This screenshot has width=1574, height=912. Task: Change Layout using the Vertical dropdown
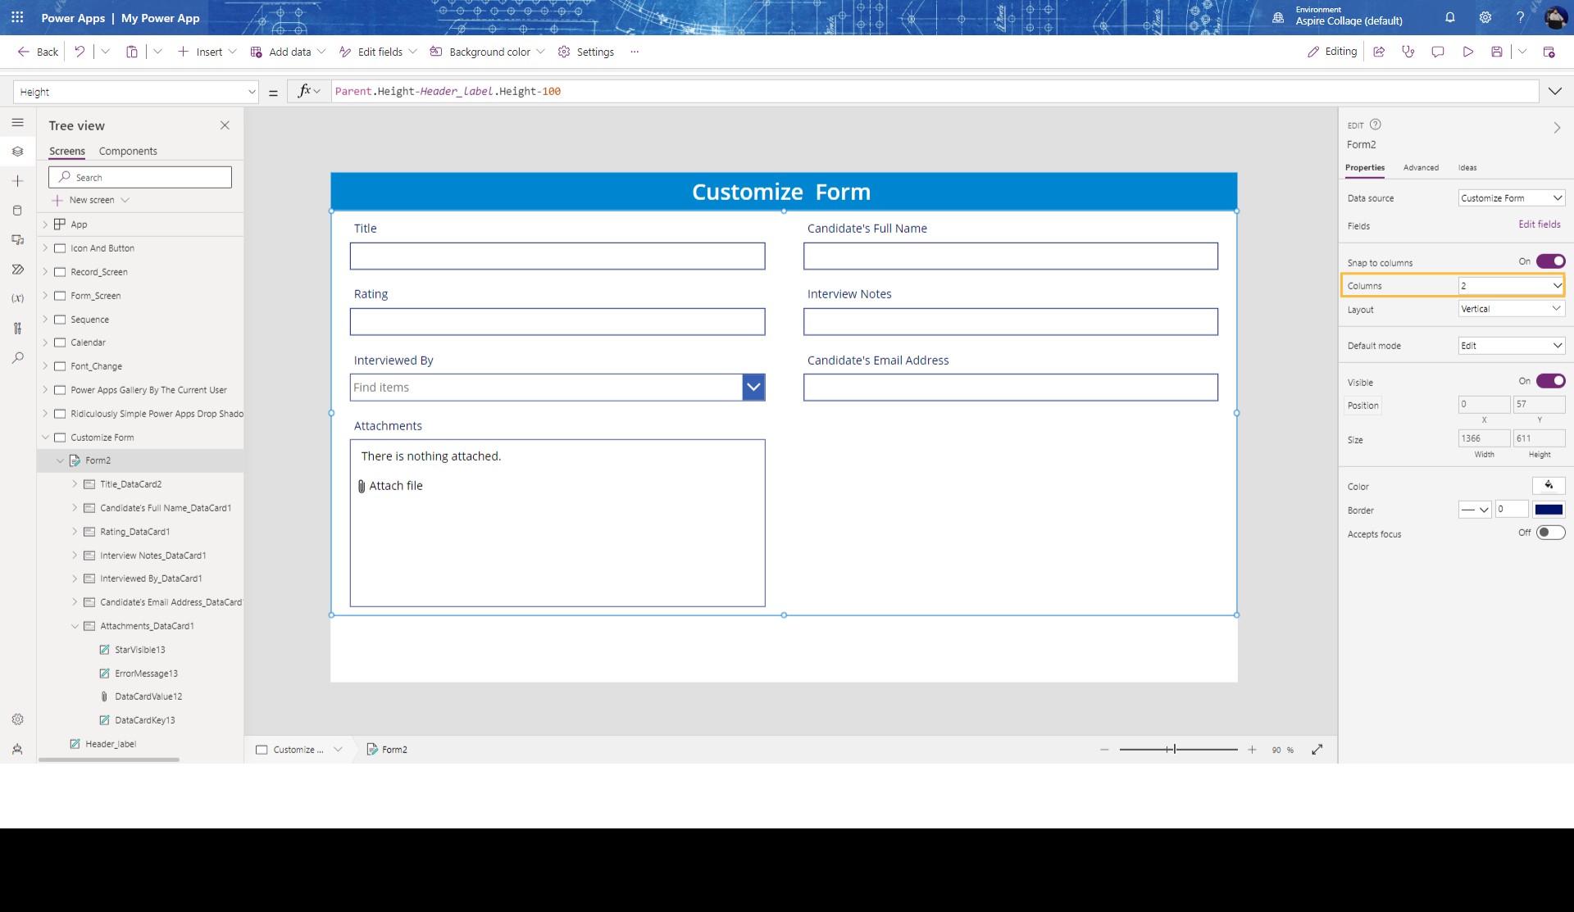point(1511,309)
